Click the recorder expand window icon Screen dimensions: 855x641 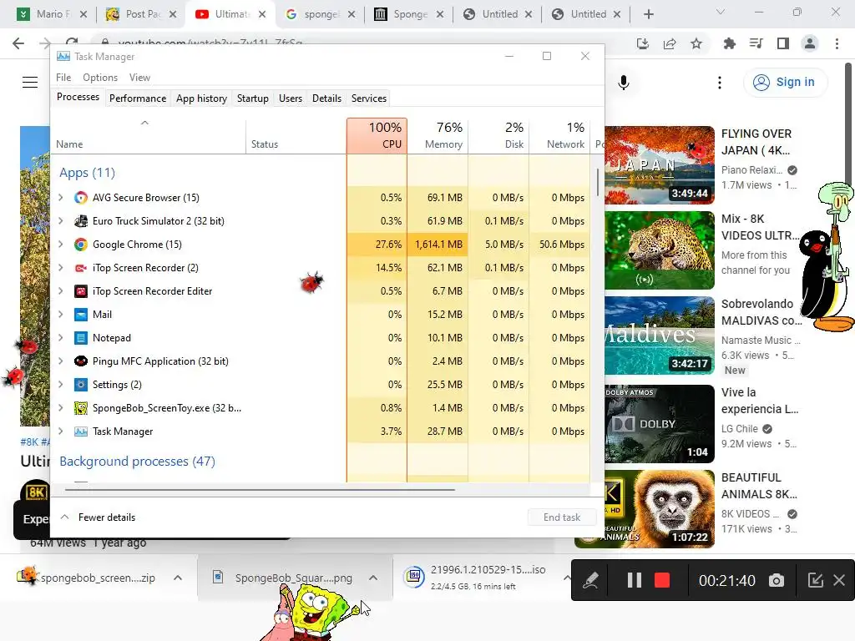[x=815, y=581]
